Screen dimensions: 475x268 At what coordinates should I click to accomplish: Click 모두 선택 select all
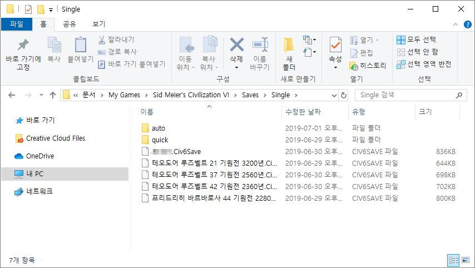point(416,39)
